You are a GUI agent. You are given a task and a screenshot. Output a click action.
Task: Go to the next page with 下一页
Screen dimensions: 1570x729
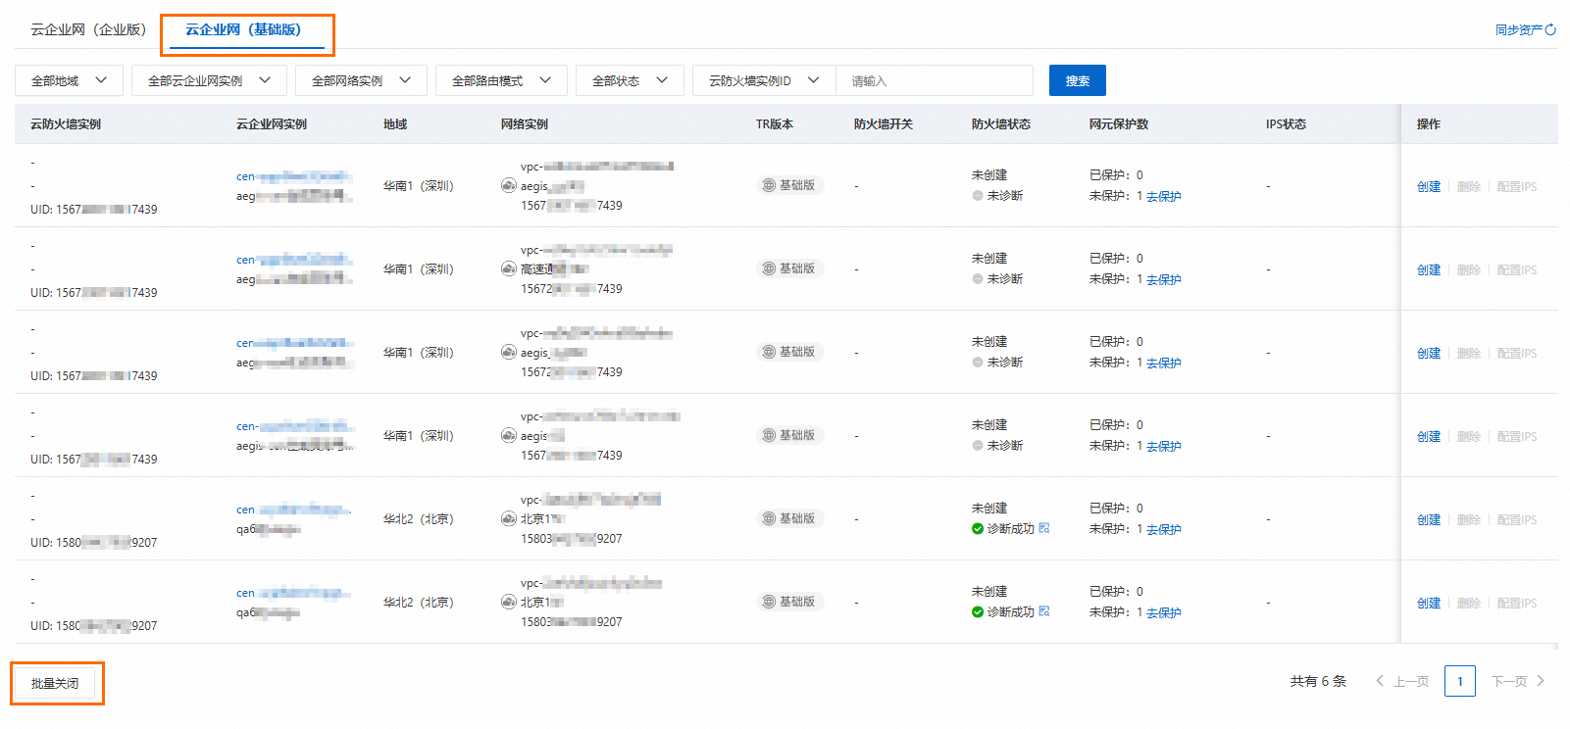coord(1518,681)
